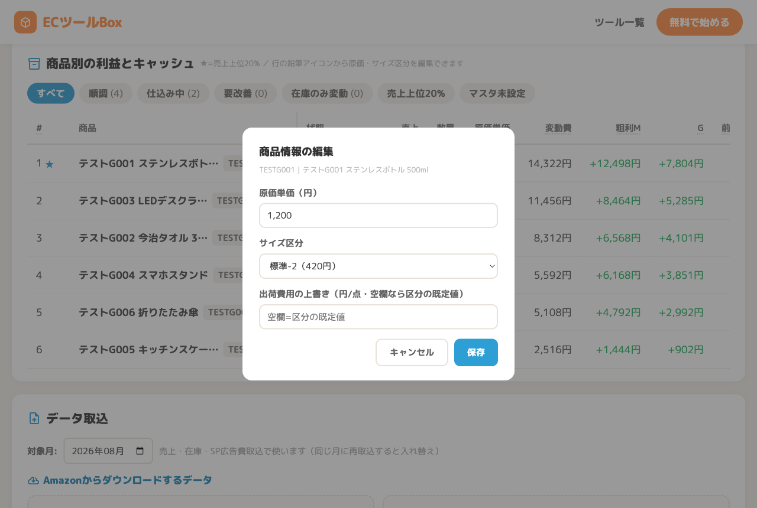The width and height of the screenshot is (757, 508).
Task: Click the +12,498円 gross profit cell
Action: click(x=615, y=164)
